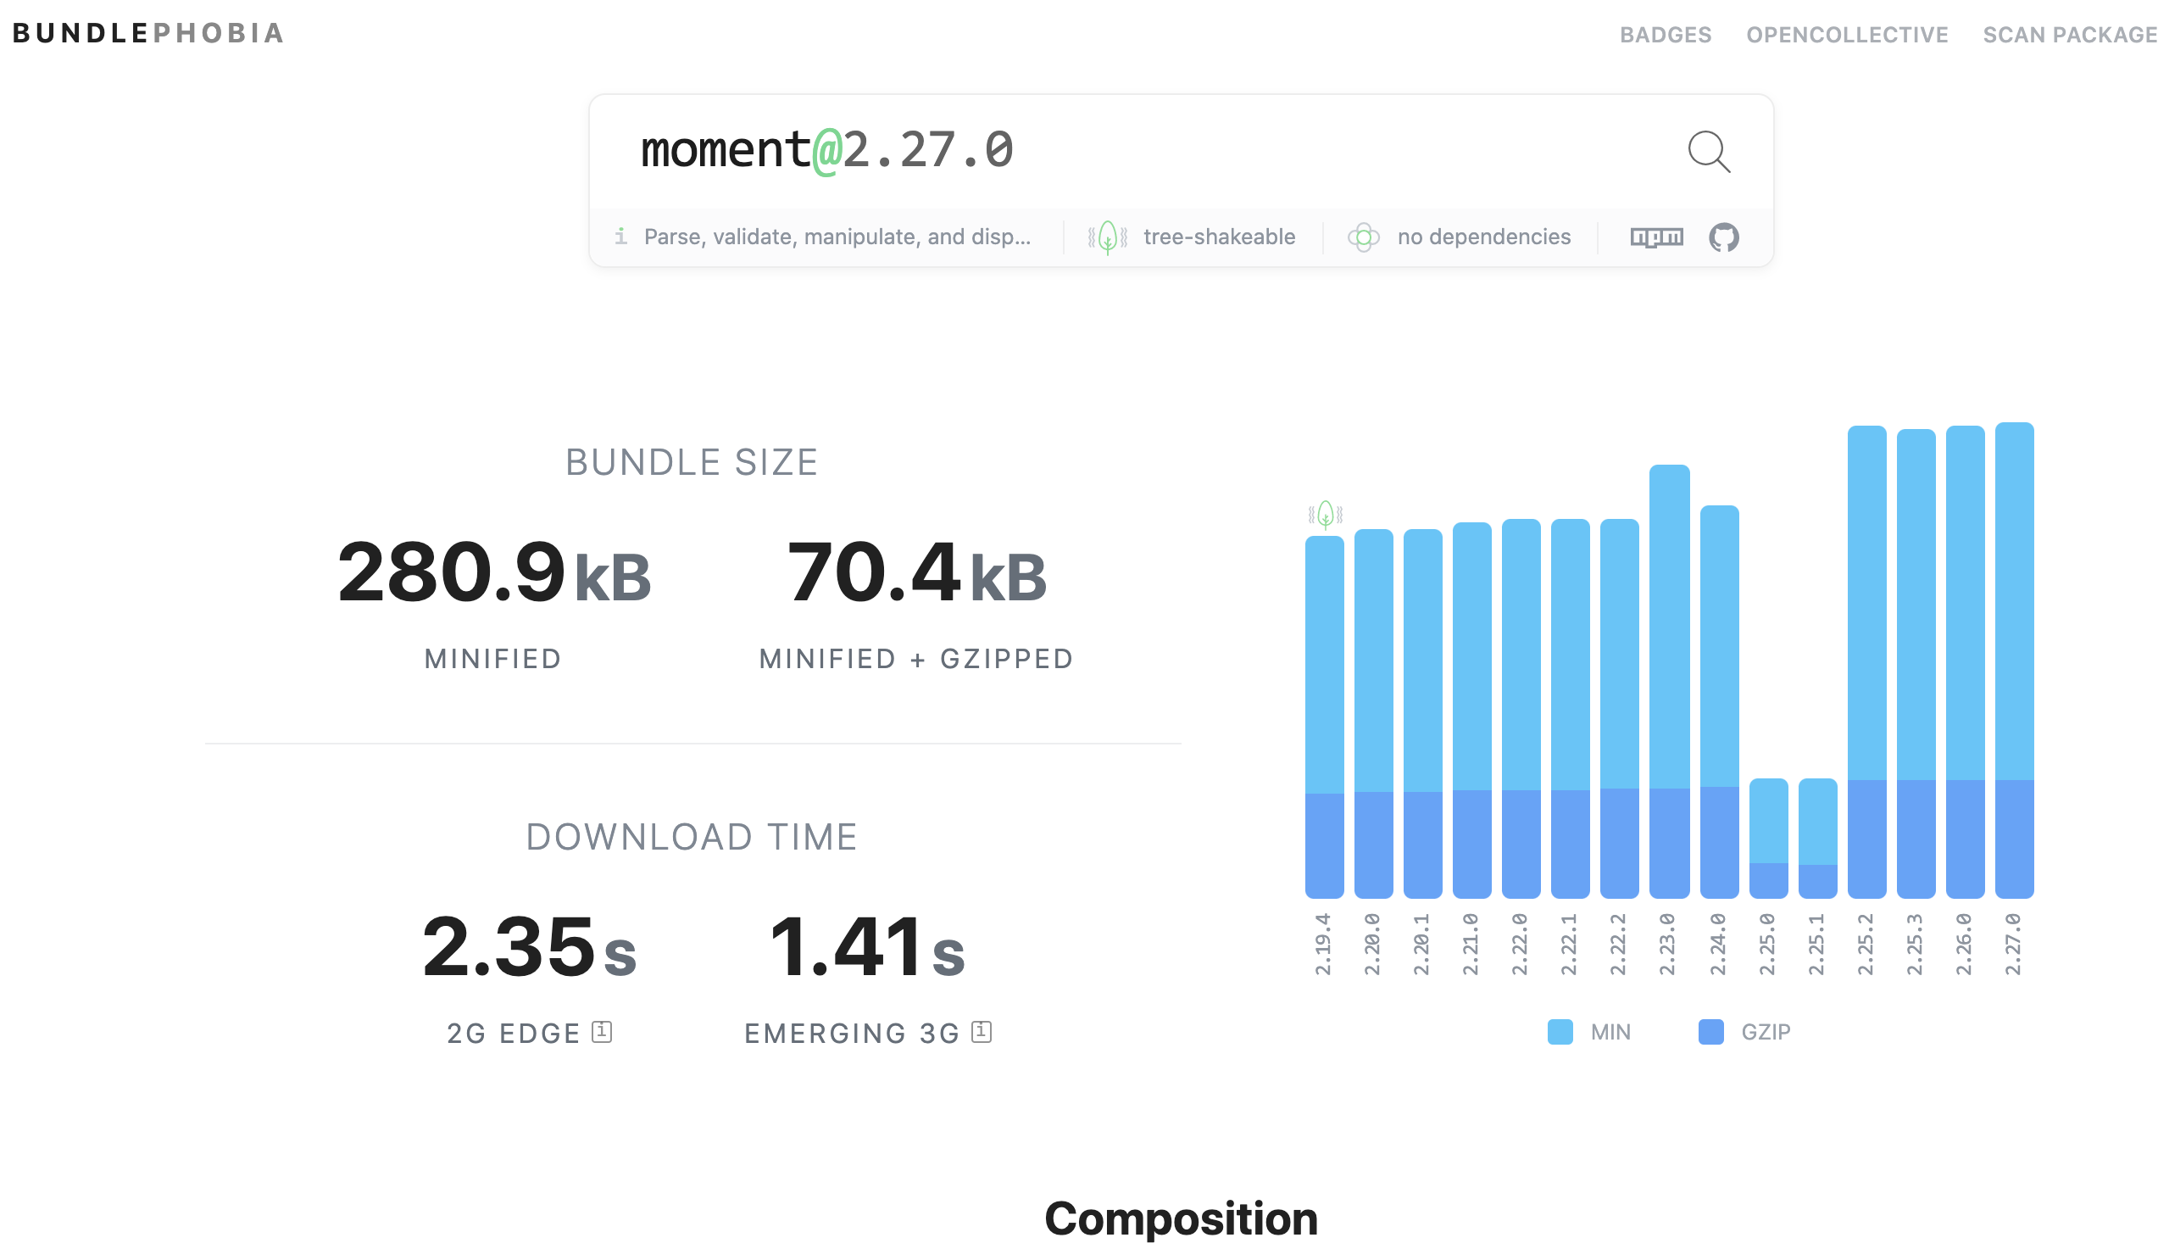The height and width of the screenshot is (1260, 2158).
Task: Open the npm package page icon
Action: click(x=1656, y=237)
